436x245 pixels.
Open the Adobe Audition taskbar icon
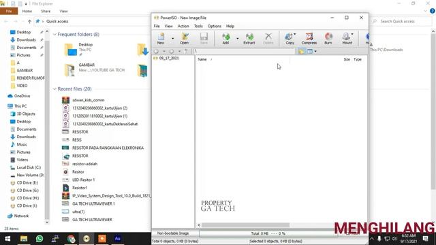tap(118, 239)
